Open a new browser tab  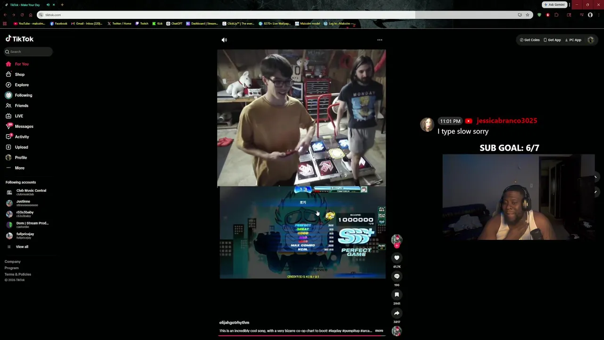pyautogui.click(x=62, y=5)
